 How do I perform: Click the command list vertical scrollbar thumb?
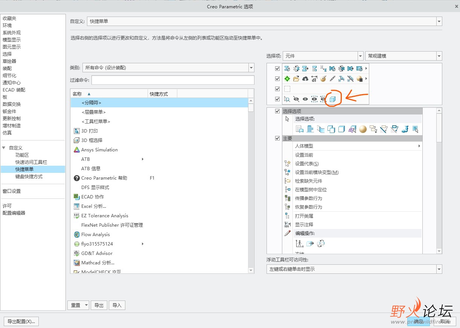coord(251,108)
